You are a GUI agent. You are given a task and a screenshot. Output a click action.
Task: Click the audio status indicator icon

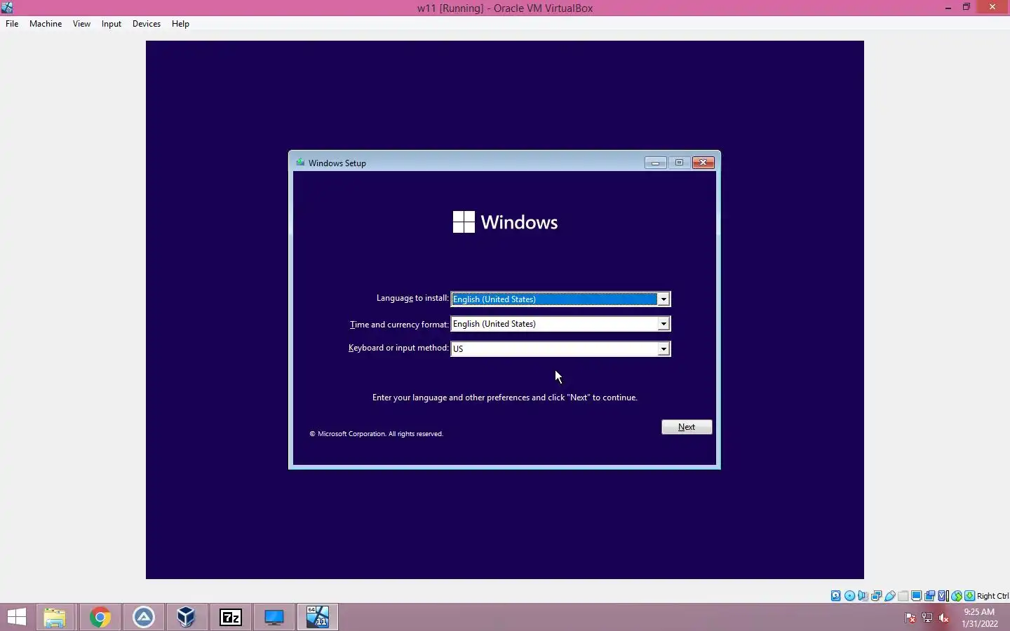click(x=863, y=596)
